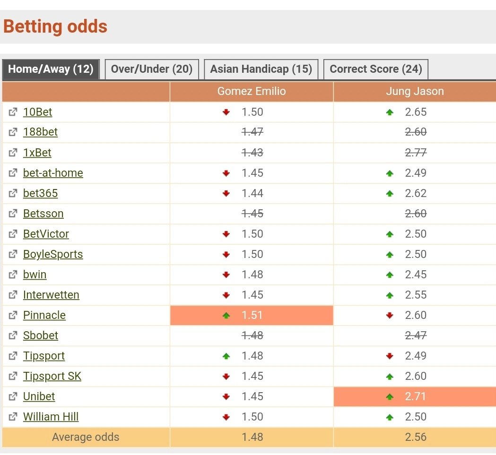The image size is (496, 455).
Task: Click the external link icon beside 10Bet
Action: coord(13,112)
